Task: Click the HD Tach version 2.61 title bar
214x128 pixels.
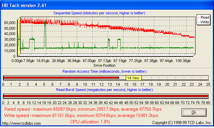Action: 107,5
